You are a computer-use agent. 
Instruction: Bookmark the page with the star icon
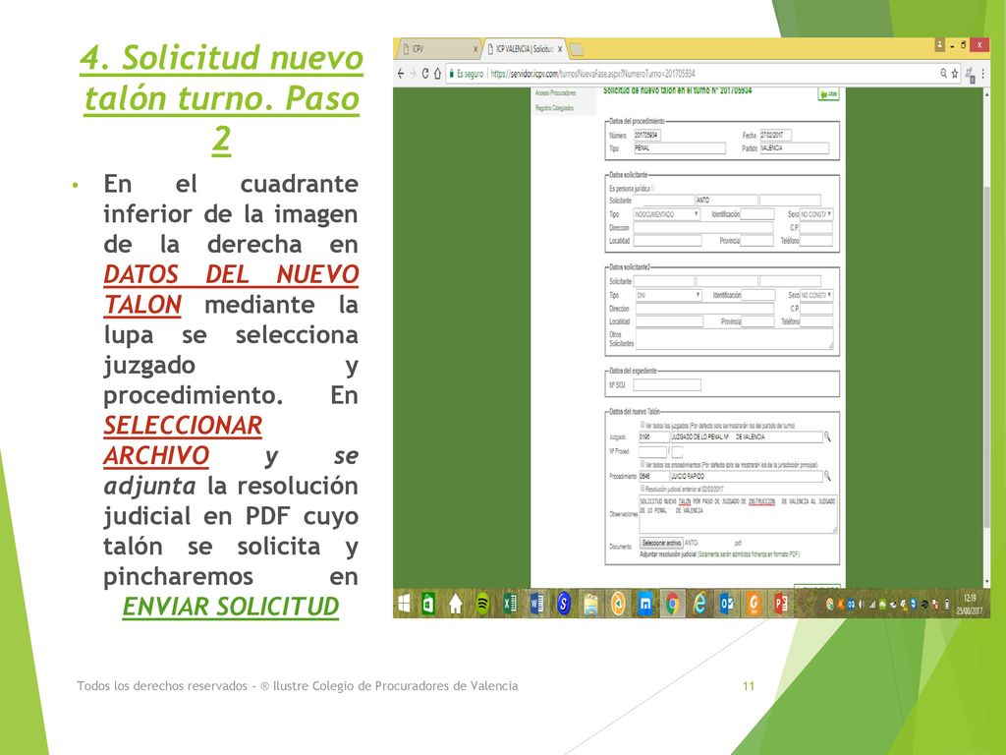[954, 73]
